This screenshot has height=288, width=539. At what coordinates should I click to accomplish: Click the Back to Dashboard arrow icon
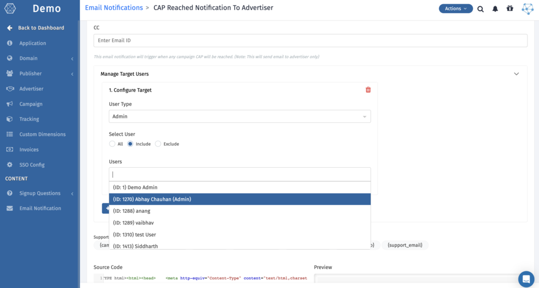tap(9, 28)
